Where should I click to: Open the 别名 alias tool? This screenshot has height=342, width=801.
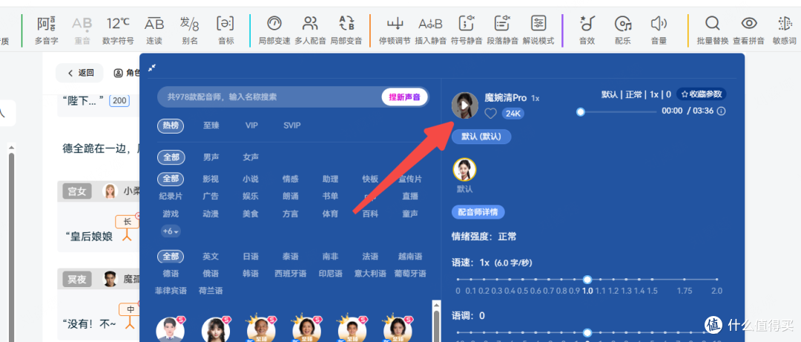[x=190, y=30]
